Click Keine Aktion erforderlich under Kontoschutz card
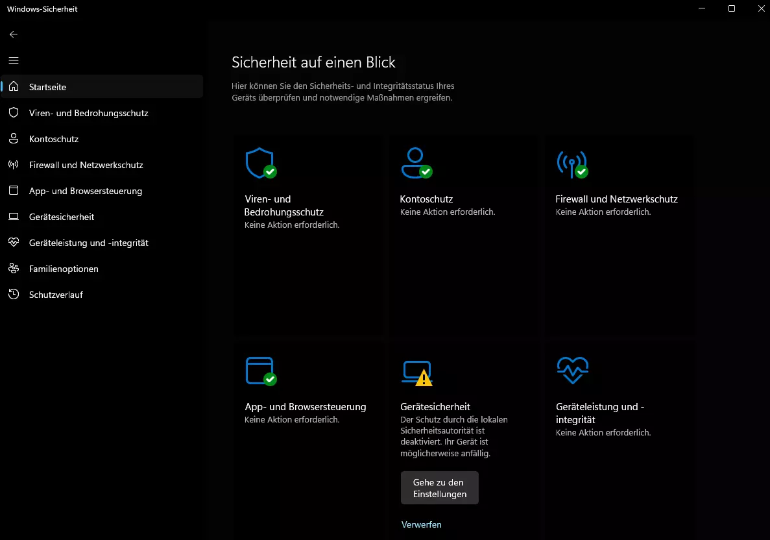 (x=448, y=212)
